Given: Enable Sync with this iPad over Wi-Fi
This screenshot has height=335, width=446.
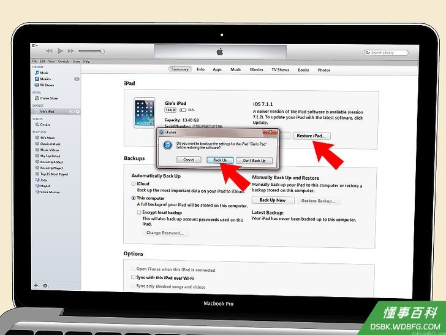Looking at the screenshot, I should click(x=133, y=277).
